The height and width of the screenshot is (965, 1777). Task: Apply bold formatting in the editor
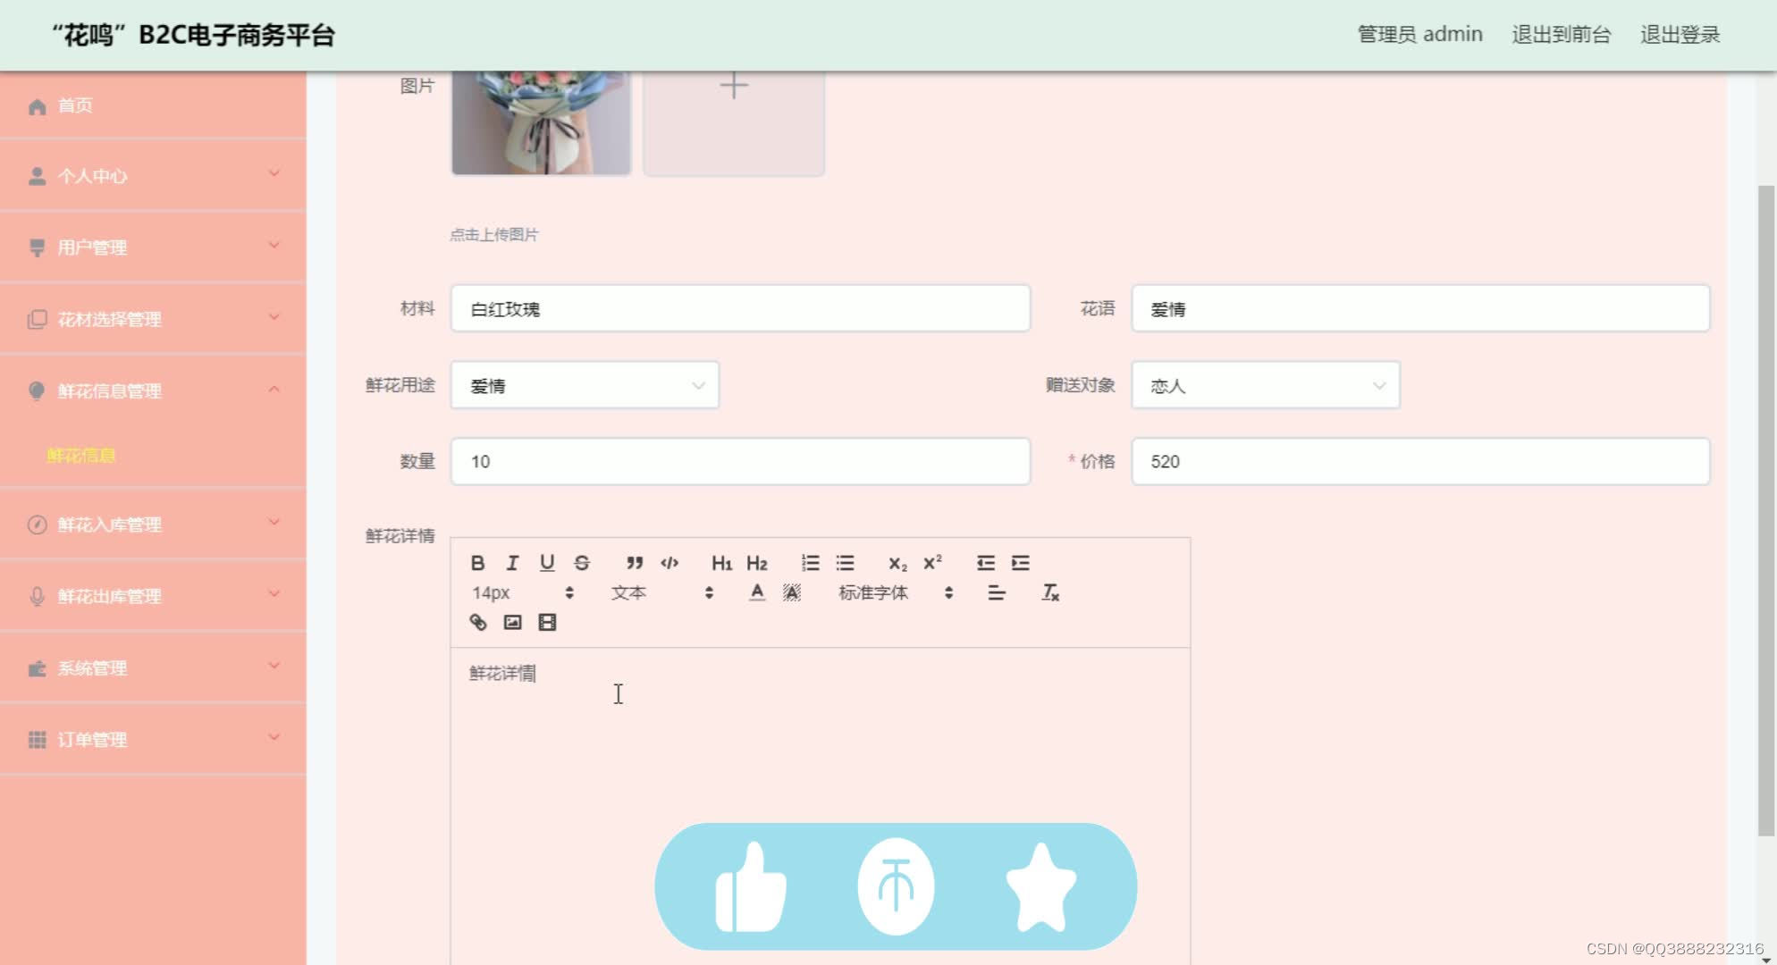tap(478, 562)
